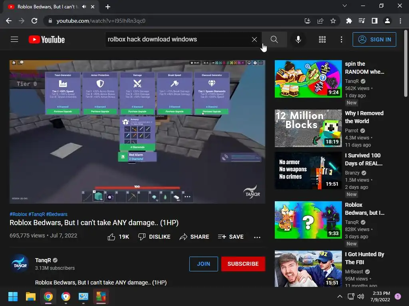409x306 pixels.
Task: Open the TanqR channel avatar
Action: tap(20, 264)
